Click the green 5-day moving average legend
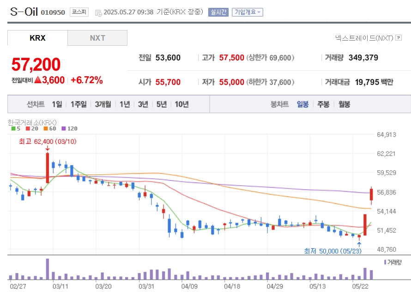The height and width of the screenshot is (292, 411). 16,128
